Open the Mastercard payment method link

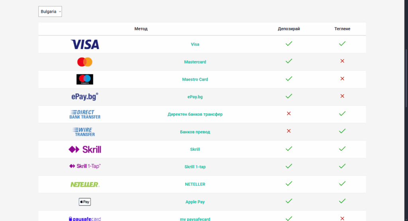click(x=195, y=62)
